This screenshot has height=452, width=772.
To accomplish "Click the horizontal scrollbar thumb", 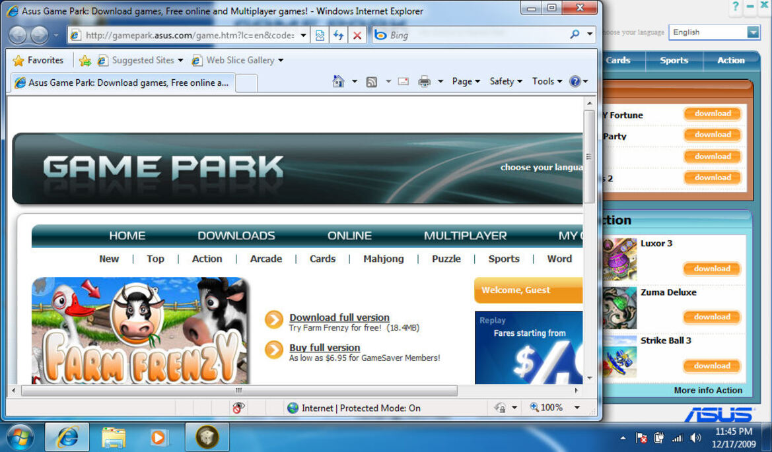I will [x=239, y=391].
